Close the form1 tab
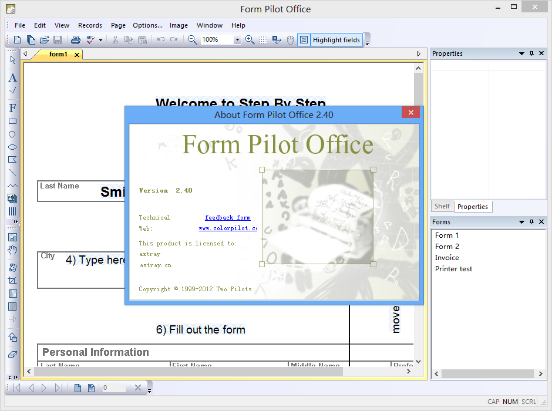This screenshot has width=552, height=411. click(77, 55)
